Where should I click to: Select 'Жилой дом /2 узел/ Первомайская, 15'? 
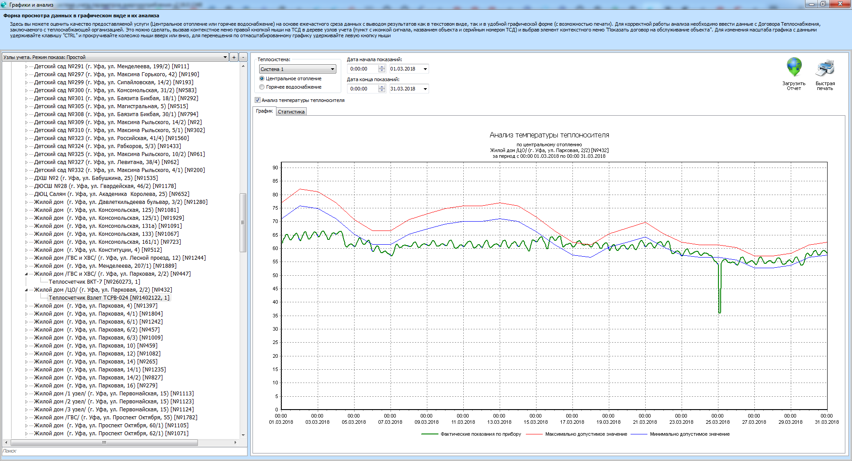tap(114, 402)
